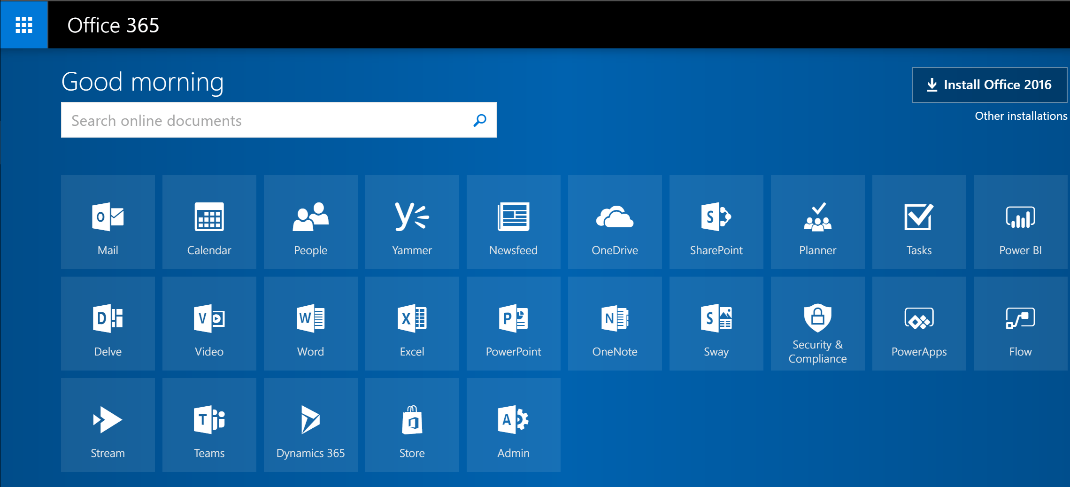Open the Mail app
Image resolution: width=1070 pixels, height=487 pixels.
click(108, 223)
